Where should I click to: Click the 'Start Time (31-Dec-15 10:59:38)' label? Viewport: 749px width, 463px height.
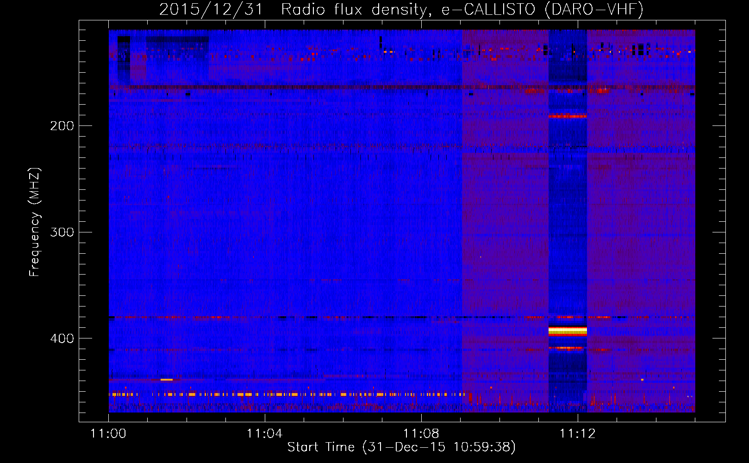point(401,447)
